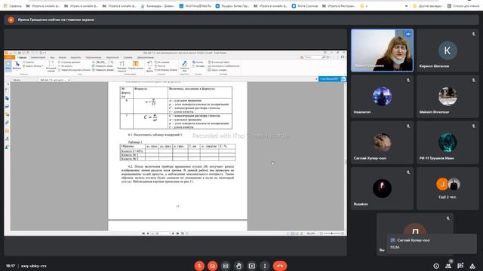Click the Link tool in Foxit ribbon
This screenshot has height=271, width=483.
[x=198, y=62]
